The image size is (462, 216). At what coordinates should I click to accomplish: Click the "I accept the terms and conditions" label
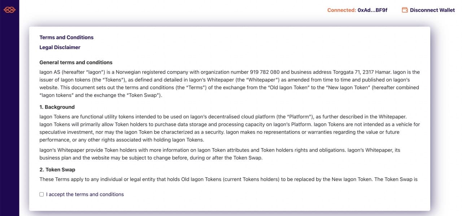[85, 194]
